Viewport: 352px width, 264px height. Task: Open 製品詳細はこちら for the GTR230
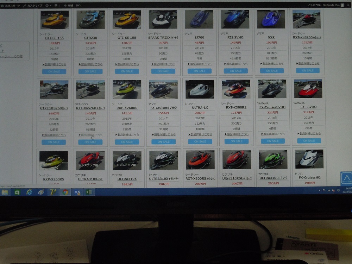click(x=91, y=64)
